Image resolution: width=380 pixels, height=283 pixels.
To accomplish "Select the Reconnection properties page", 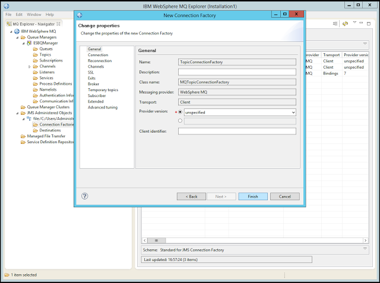I will (100, 60).
